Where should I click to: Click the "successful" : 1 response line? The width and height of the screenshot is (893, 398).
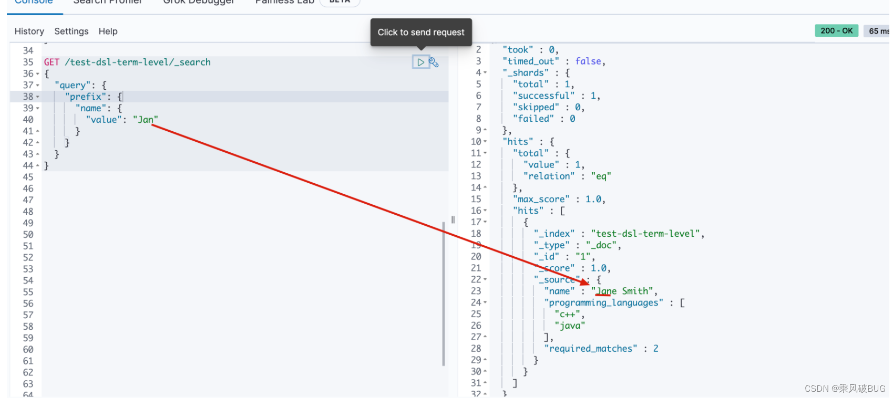[x=557, y=96]
